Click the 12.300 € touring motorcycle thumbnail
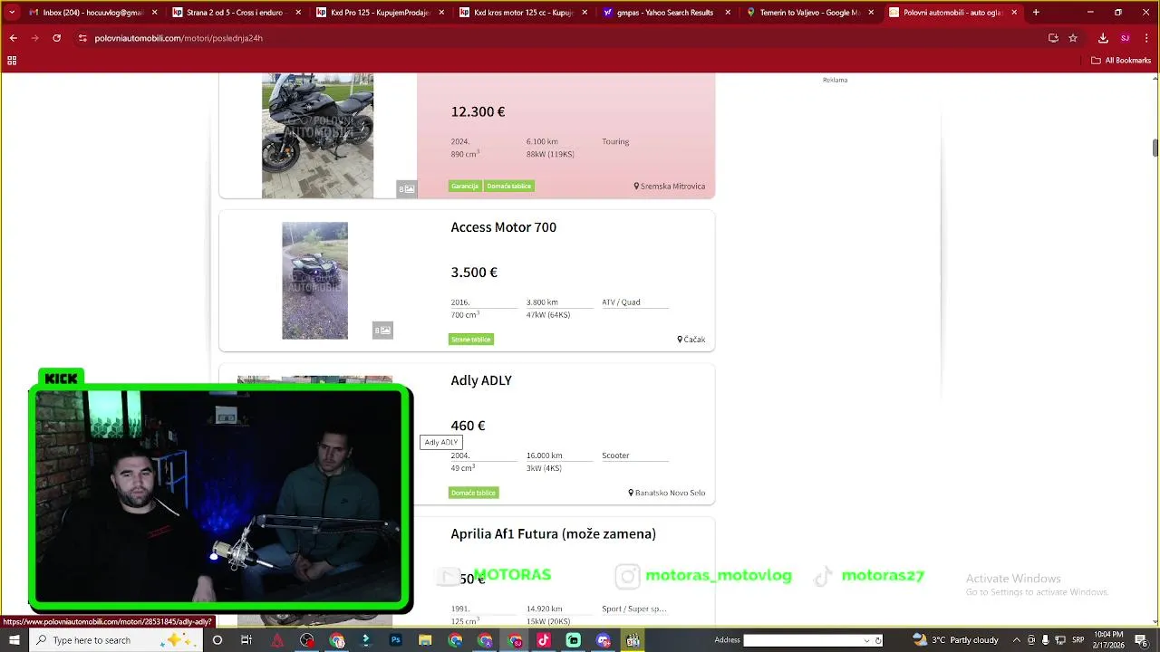Image resolution: width=1160 pixels, height=652 pixels. point(317,136)
